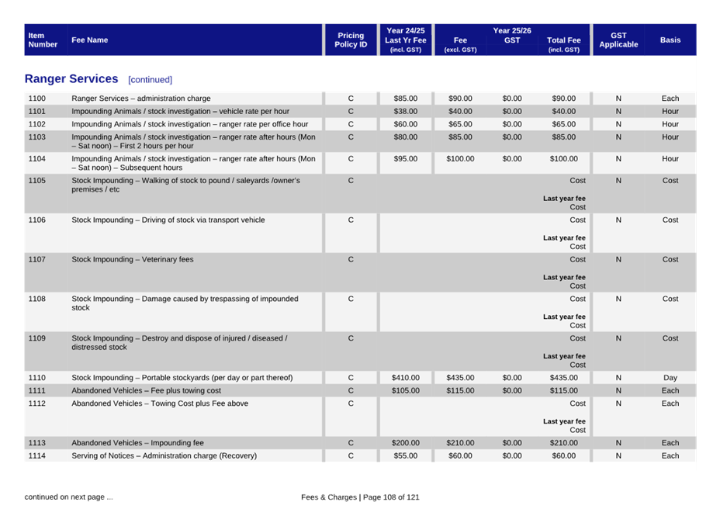Click the $105.00 last year fee
720x509 pixels.
tap(406, 390)
